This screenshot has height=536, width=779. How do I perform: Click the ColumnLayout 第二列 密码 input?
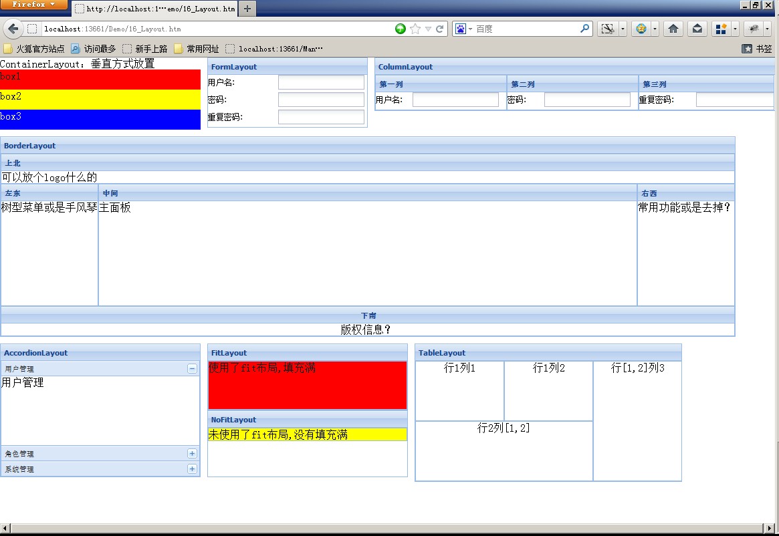pyautogui.click(x=587, y=100)
